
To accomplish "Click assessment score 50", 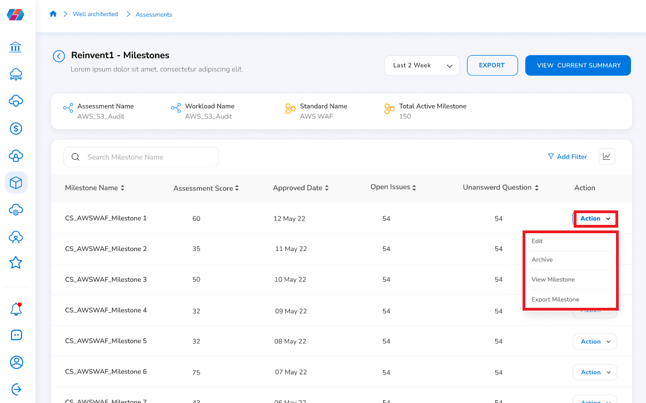I will point(196,279).
